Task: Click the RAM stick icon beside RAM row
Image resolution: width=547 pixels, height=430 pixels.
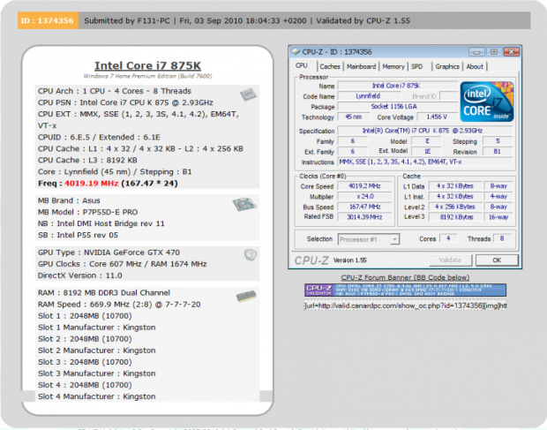Action: [246, 297]
